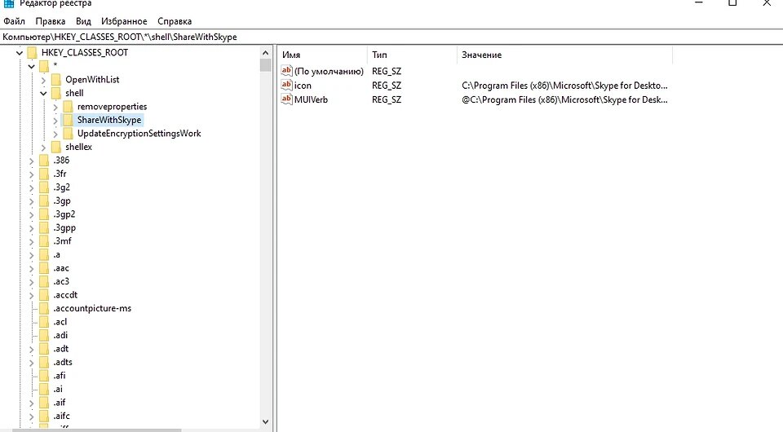Collapse the shell key in the tree
The image size is (783, 432).
[43, 93]
